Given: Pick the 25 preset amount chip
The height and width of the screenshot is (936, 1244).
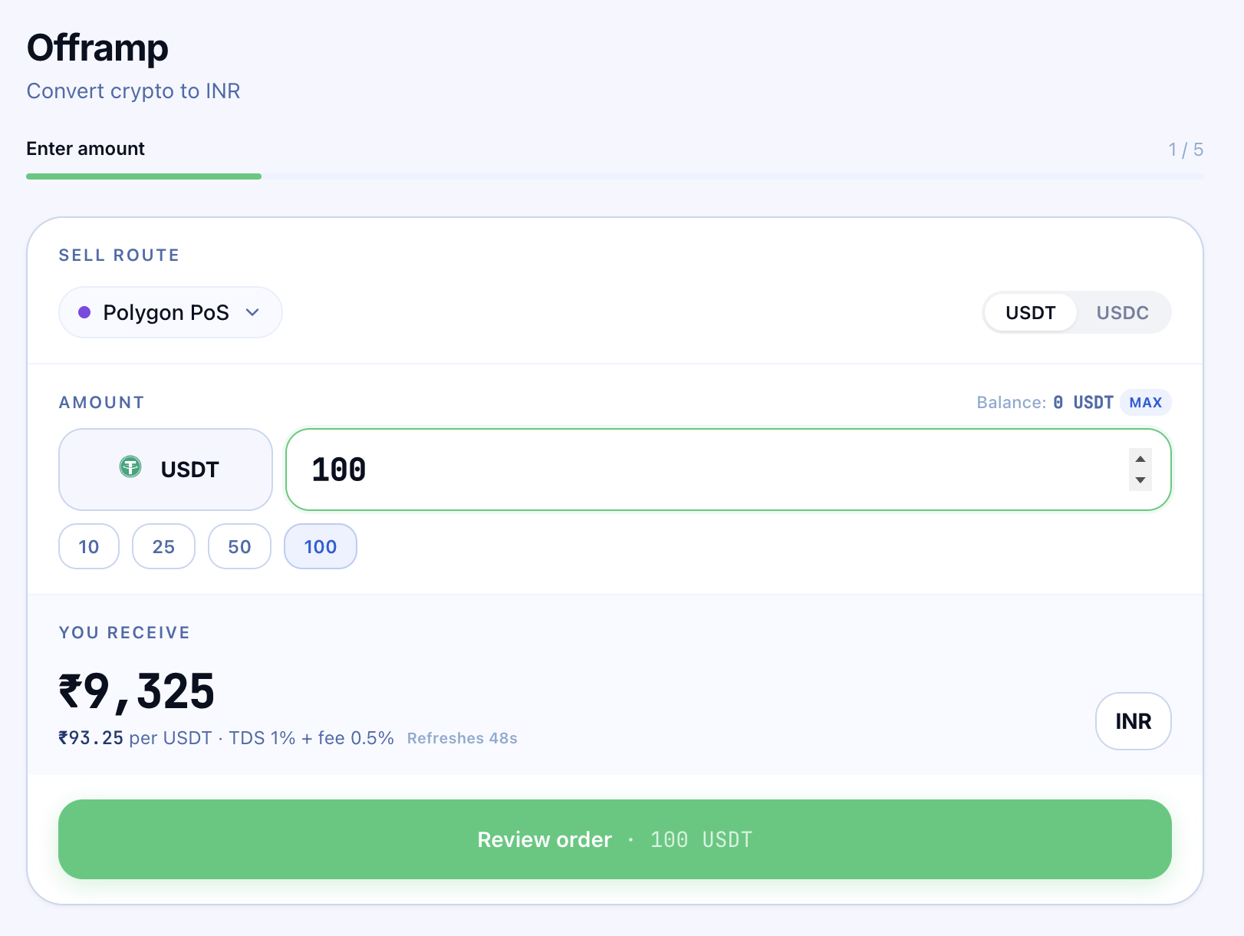Looking at the screenshot, I should (163, 547).
